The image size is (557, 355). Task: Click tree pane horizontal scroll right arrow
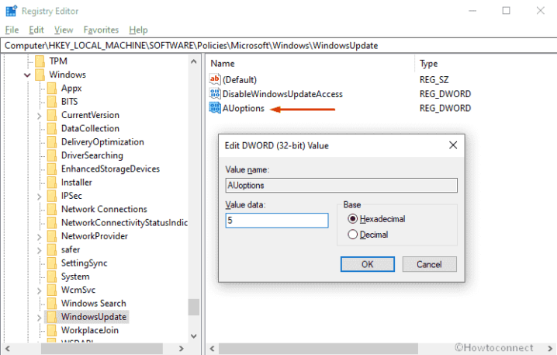coord(182,349)
